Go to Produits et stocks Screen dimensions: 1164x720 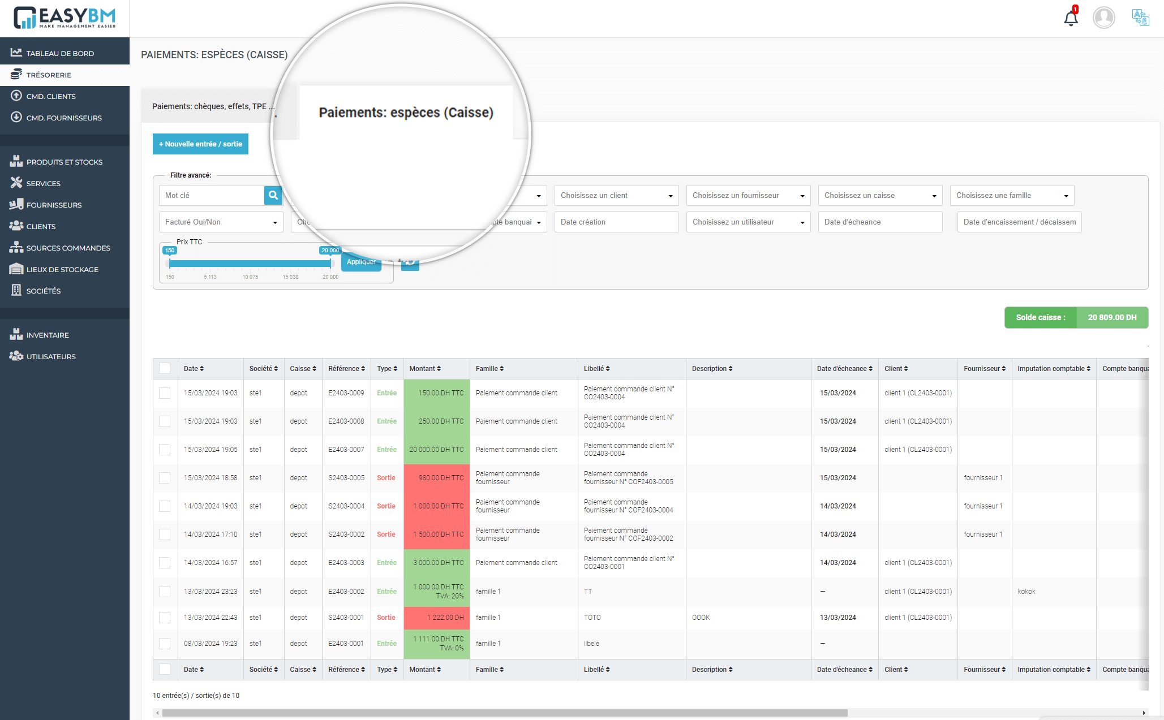pos(65,162)
